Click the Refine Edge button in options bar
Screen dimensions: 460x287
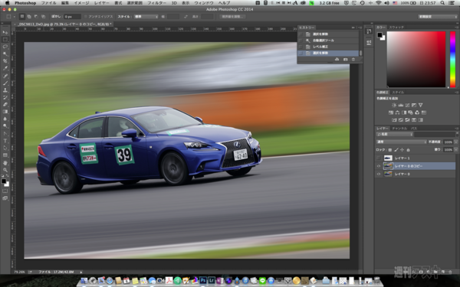[x=232, y=17]
